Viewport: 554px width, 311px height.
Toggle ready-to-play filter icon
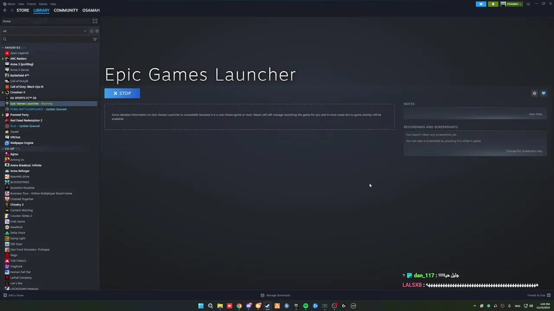click(97, 31)
